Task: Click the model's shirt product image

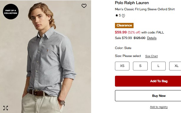Action: click(x=45, y=57)
